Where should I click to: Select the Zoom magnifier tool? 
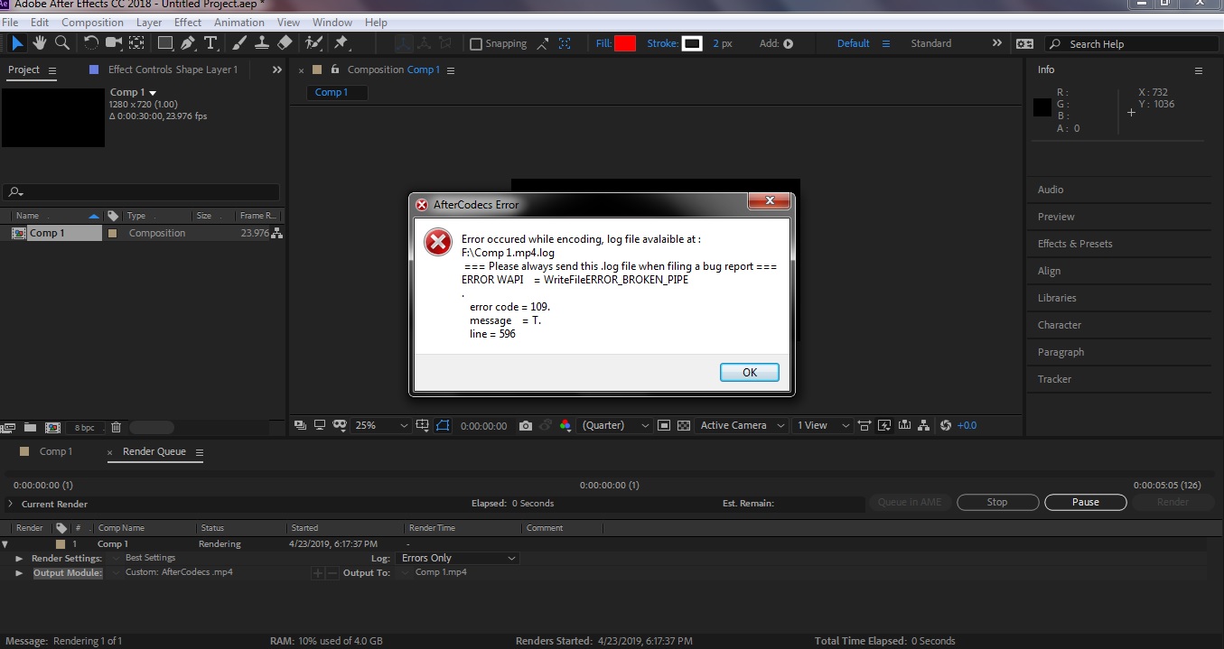pos(62,42)
